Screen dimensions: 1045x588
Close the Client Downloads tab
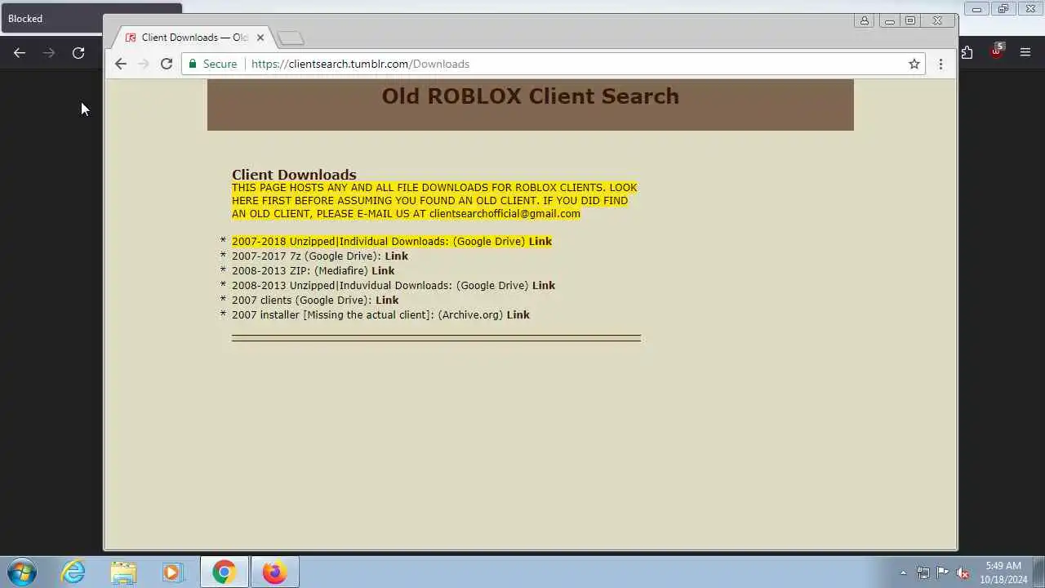[260, 38]
